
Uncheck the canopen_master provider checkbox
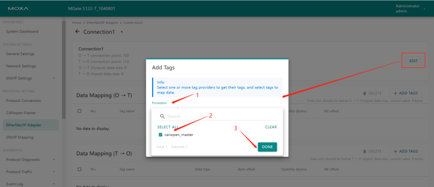(161, 135)
